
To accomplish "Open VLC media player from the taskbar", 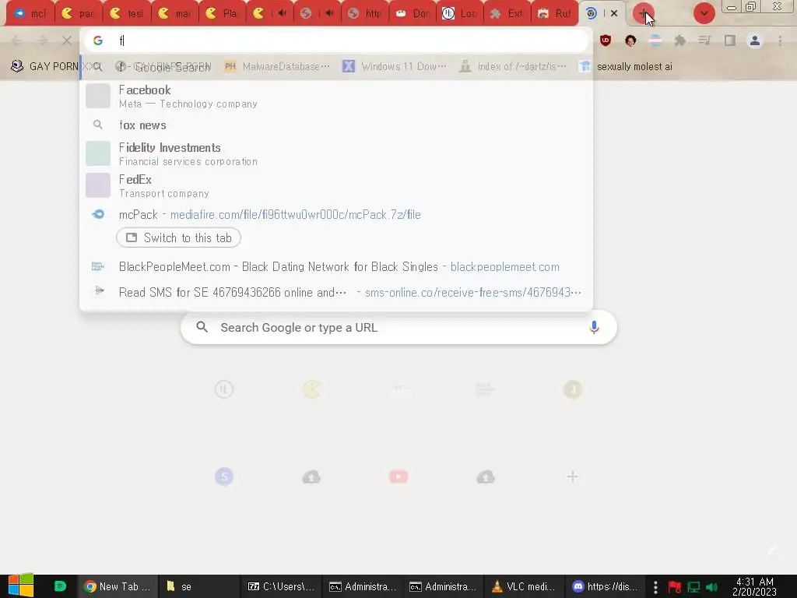I will click(524, 586).
